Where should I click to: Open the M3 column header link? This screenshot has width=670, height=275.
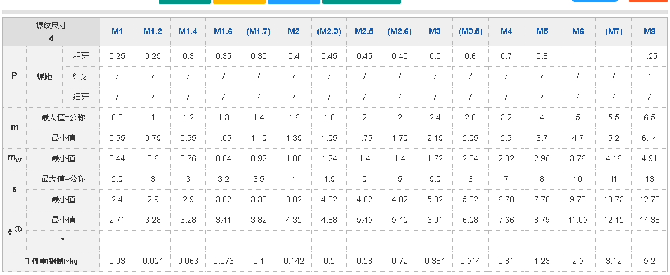pos(435,32)
